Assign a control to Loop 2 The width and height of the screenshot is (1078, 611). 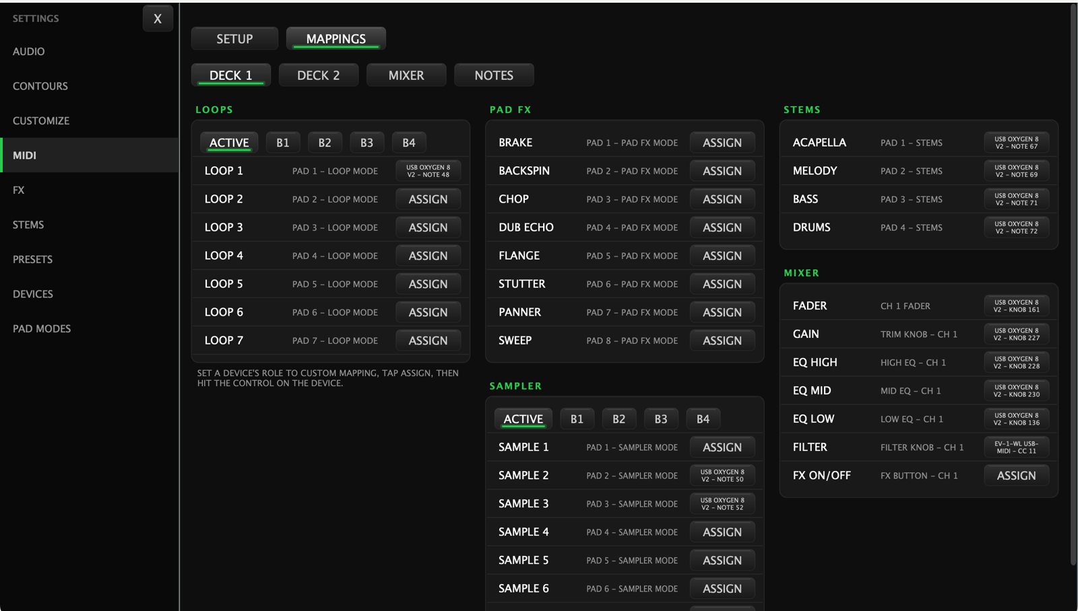(x=429, y=199)
